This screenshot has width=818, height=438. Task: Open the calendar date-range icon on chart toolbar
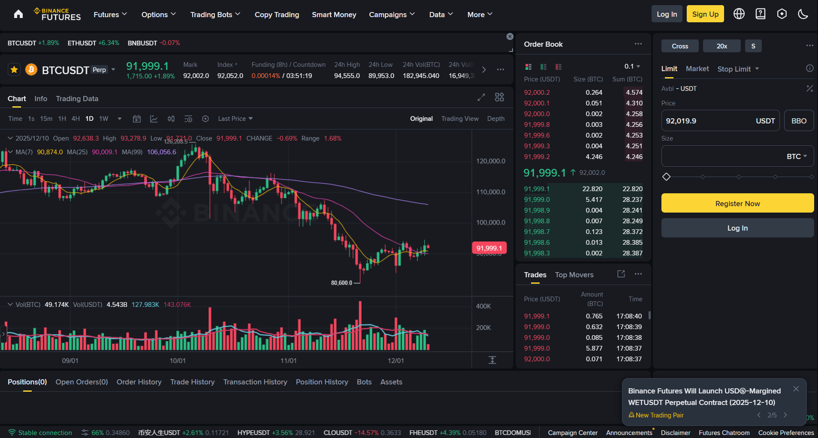tap(136, 119)
